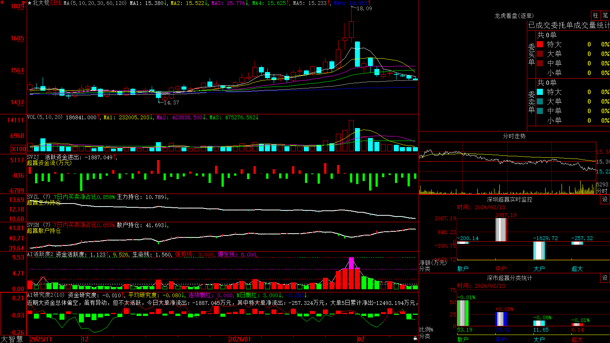This screenshot has width=610, height=343.
Task: Click the dark red 大单 buy-order swatch
Action: pyautogui.click(x=540, y=54)
